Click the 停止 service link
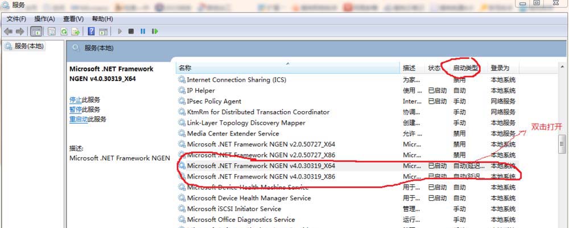Image resolution: width=569 pixels, height=228 pixels. [x=76, y=100]
